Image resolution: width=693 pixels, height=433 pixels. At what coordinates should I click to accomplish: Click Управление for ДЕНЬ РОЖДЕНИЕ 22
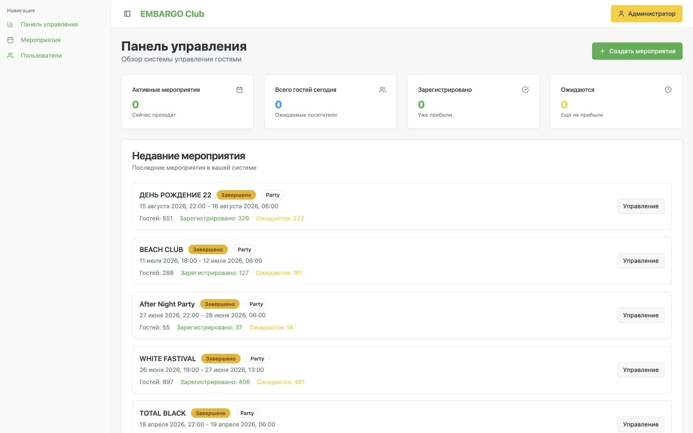[x=641, y=206]
